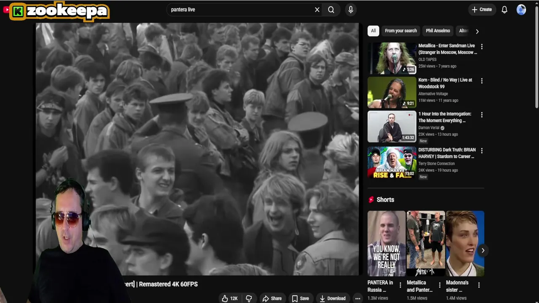Screen dimensions: 539x303
Task: Clear the search box with the X icon
Action: click(x=317, y=10)
